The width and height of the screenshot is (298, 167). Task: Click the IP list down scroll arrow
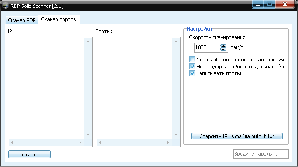(88, 135)
